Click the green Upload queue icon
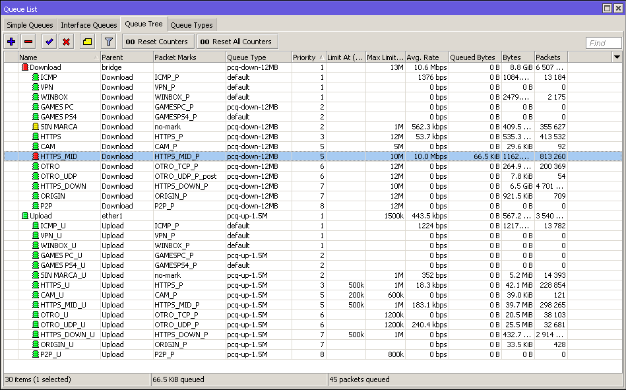This screenshot has width=626, height=390. (x=25, y=216)
